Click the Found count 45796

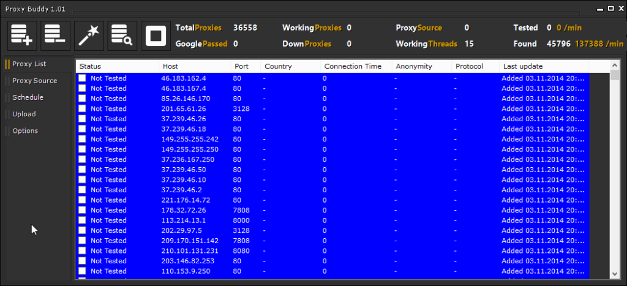tap(558, 44)
